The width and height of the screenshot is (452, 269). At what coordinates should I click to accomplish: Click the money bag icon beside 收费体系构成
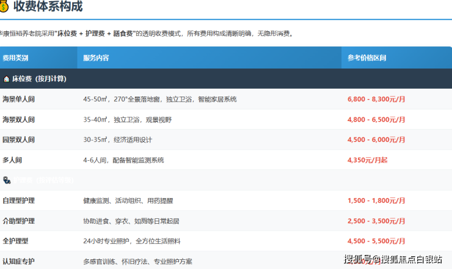pos(4,7)
